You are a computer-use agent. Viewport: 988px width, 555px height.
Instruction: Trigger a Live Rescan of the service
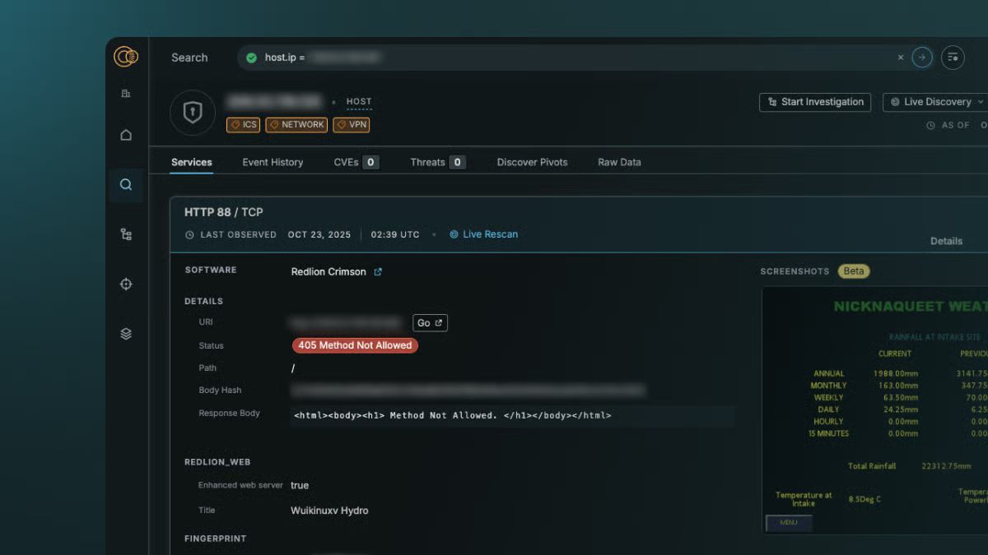[483, 234]
